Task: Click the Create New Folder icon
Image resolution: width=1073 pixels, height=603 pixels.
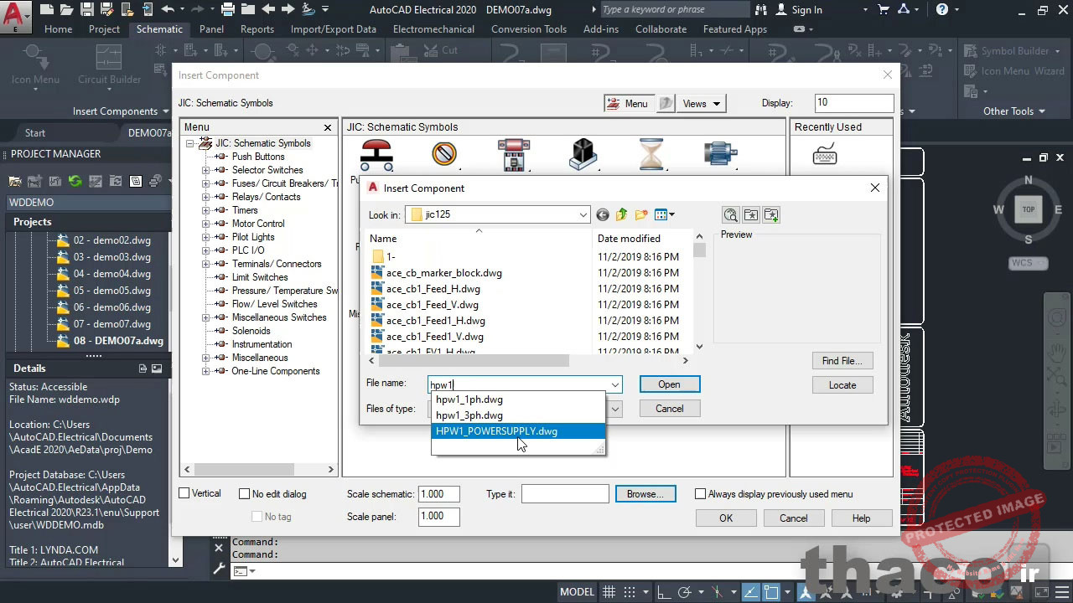Action: click(x=640, y=214)
